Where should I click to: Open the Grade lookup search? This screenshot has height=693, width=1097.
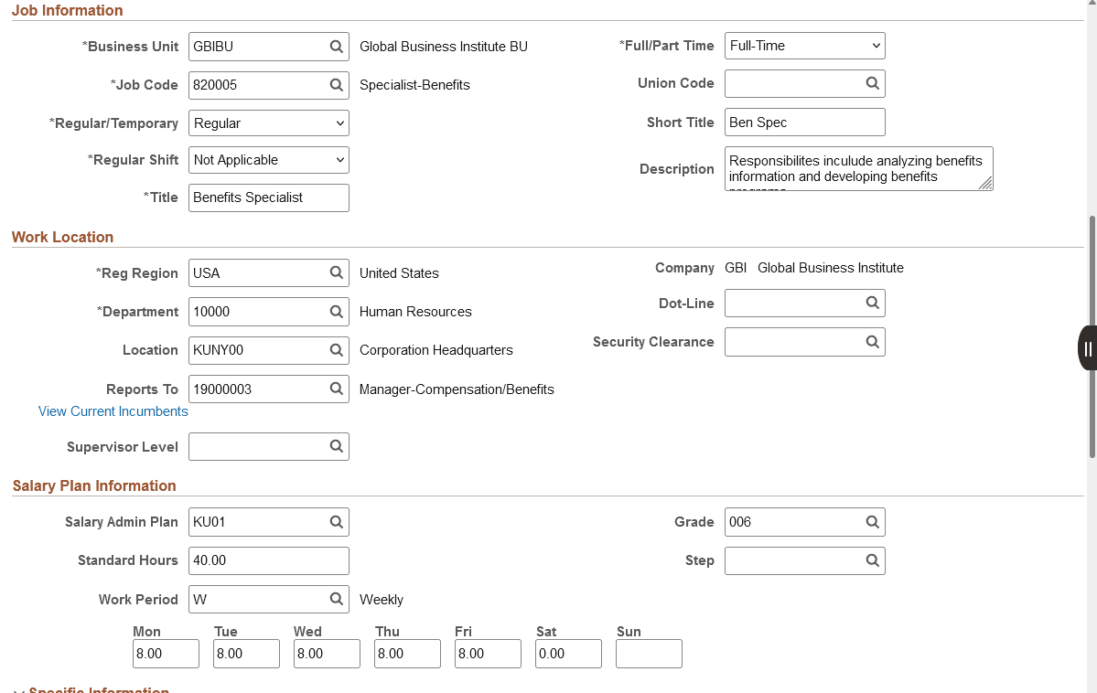(x=872, y=521)
